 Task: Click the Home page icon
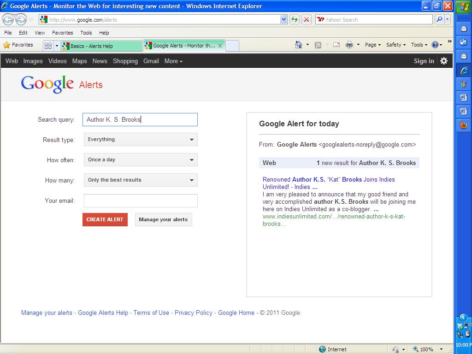point(298,45)
